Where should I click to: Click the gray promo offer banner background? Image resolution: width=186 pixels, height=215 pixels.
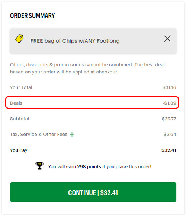[x=93, y=41]
